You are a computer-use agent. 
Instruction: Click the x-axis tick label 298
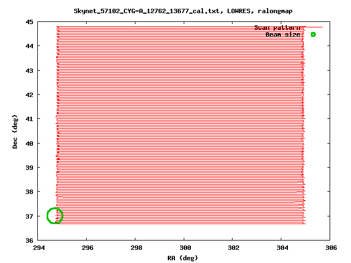137,248
